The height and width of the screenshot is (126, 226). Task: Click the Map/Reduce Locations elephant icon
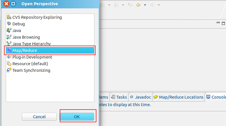coord(156,97)
